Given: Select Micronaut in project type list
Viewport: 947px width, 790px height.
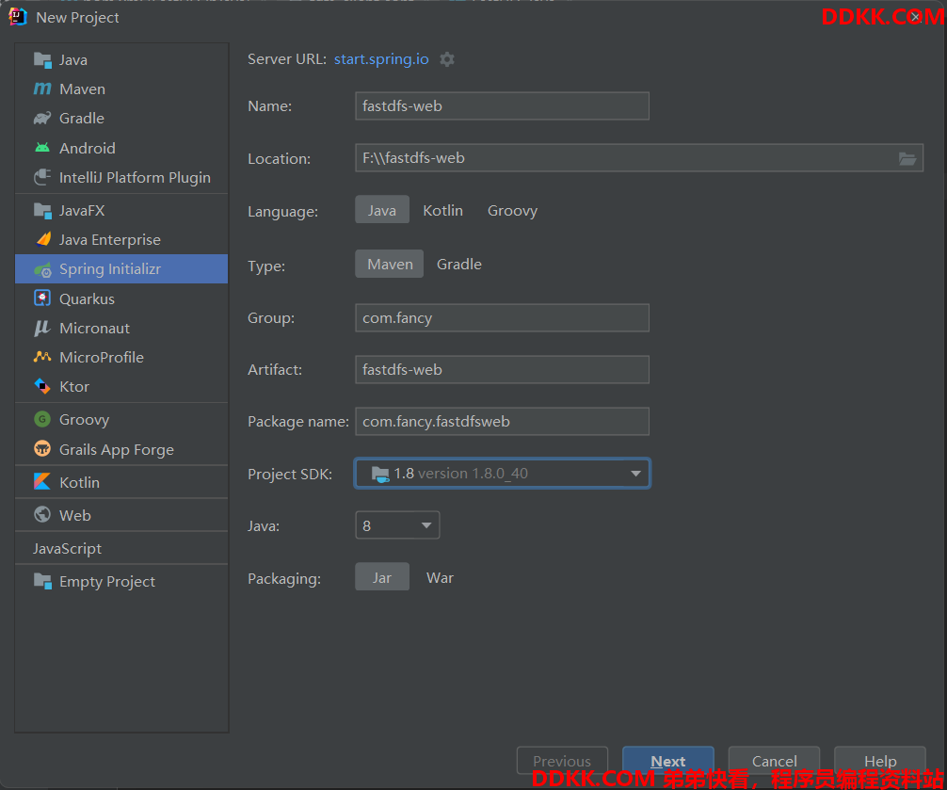Looking at the screenshot, I should coord(121,328).
